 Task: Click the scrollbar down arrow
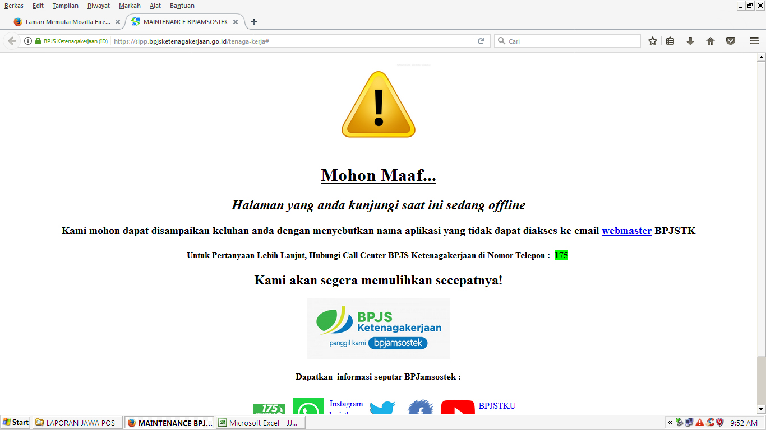[x=761, y=409]
